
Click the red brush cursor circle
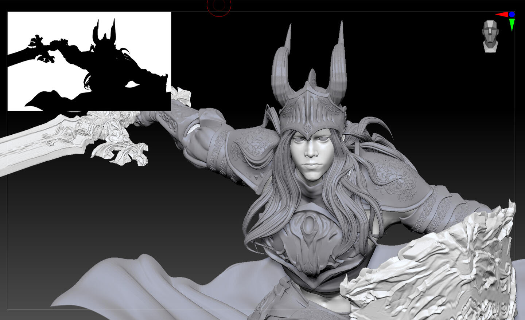point(219,5)
